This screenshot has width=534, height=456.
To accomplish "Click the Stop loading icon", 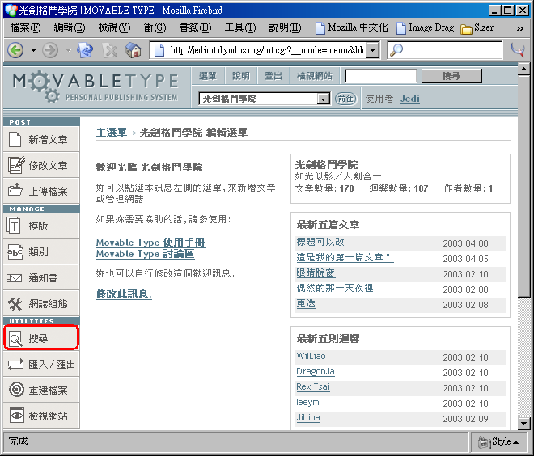I will click(x=110, y=51).
